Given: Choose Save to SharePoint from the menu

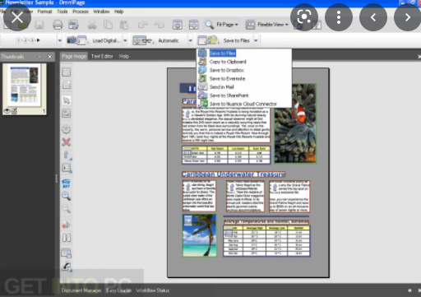Looking at the screenshot, I should pyautogui.click(x=244, y=95).
